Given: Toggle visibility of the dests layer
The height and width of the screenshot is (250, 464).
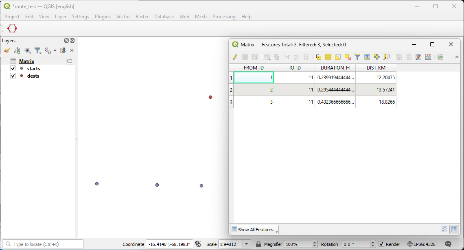Looking at the screenshot, I should pyautogui.click(x=13, y=76).
